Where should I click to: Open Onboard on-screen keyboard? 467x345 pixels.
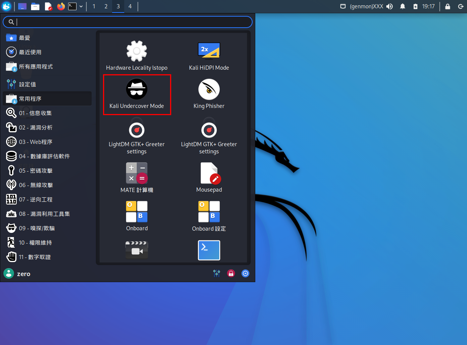[137, 216]
